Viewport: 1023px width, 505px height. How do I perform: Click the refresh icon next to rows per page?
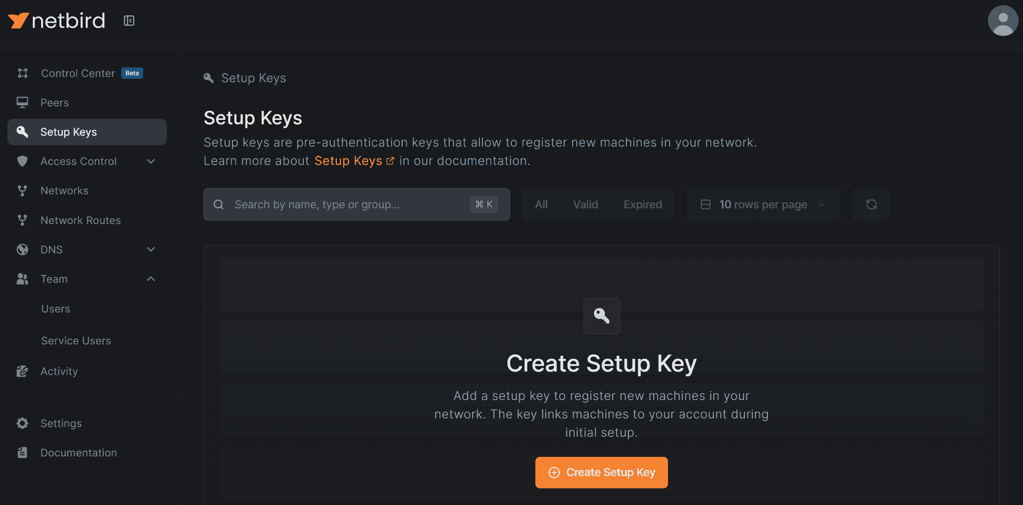click(871, 204)
